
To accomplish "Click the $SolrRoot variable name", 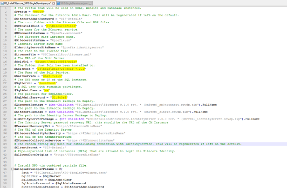I will coord(22,69).
